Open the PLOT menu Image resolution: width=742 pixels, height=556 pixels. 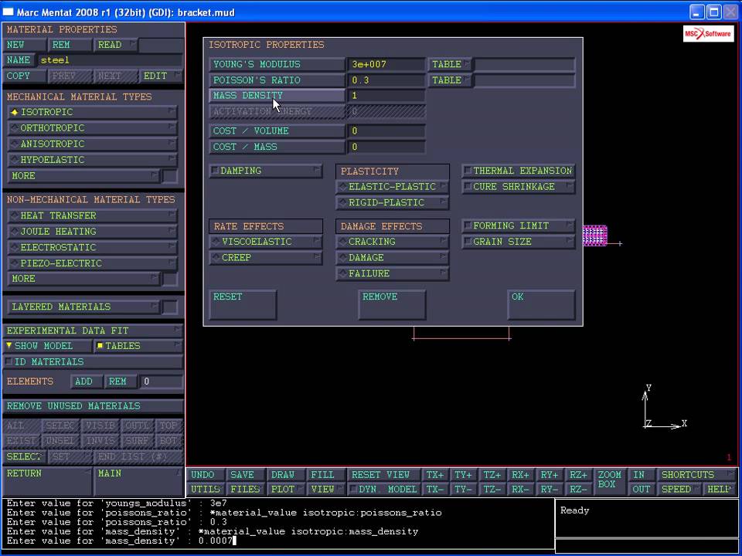(x=286, y=490)
